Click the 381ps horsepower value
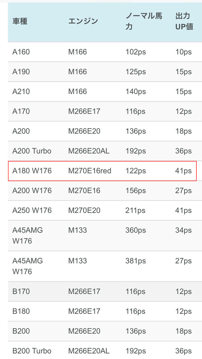 (136, 261)
